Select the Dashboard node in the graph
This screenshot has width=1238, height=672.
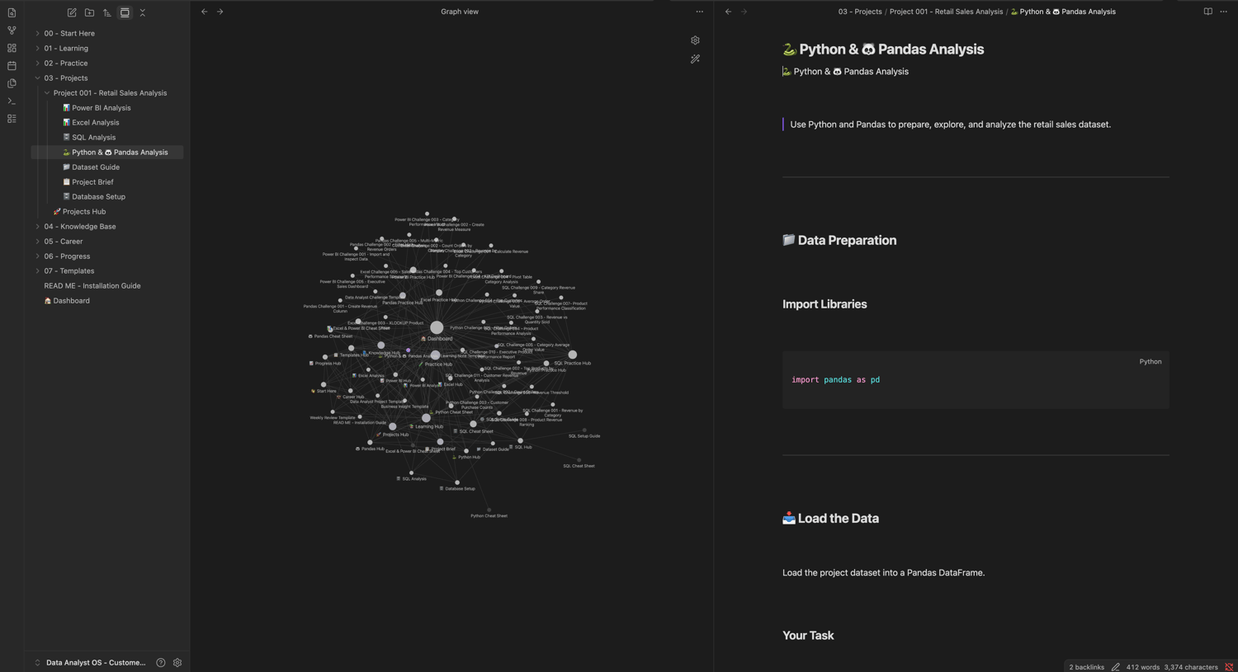(x=437, y=327)
